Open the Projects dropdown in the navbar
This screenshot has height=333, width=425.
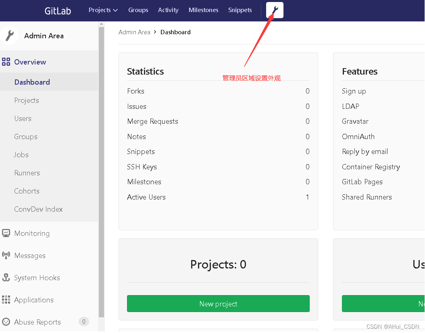[x=103, y=10]
